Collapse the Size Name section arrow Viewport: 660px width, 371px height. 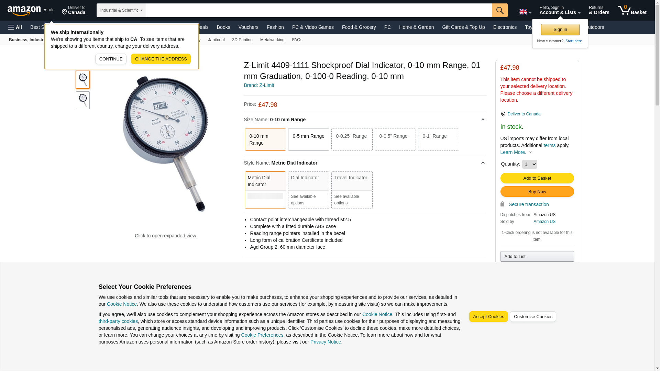click(x=483, y=120)
